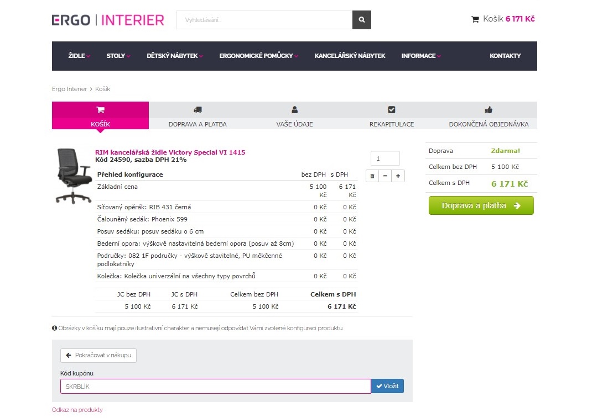Click the Kód kupónu input field
Viewport: 608px width, 418px height.
coord(216,387)
